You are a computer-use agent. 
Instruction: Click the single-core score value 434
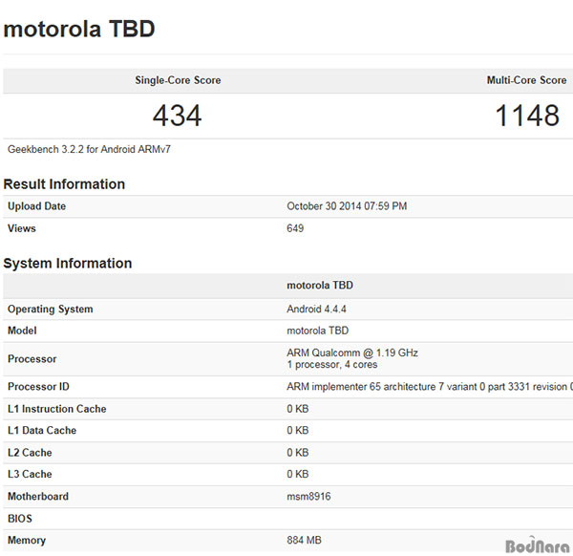pos(178,116)
